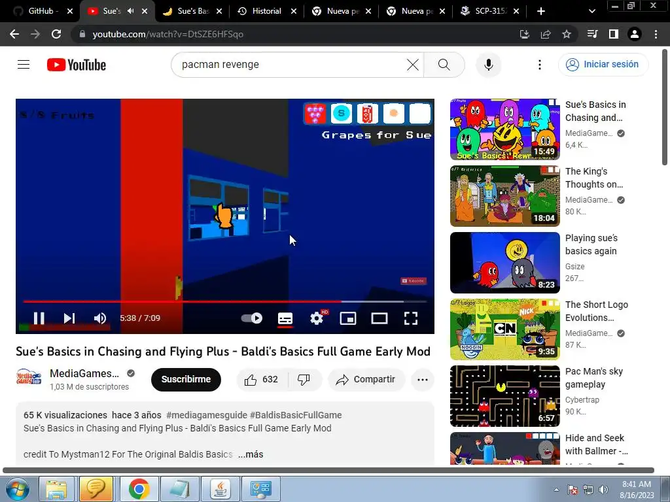Show hidden system tray icons

tap(556, 490)
